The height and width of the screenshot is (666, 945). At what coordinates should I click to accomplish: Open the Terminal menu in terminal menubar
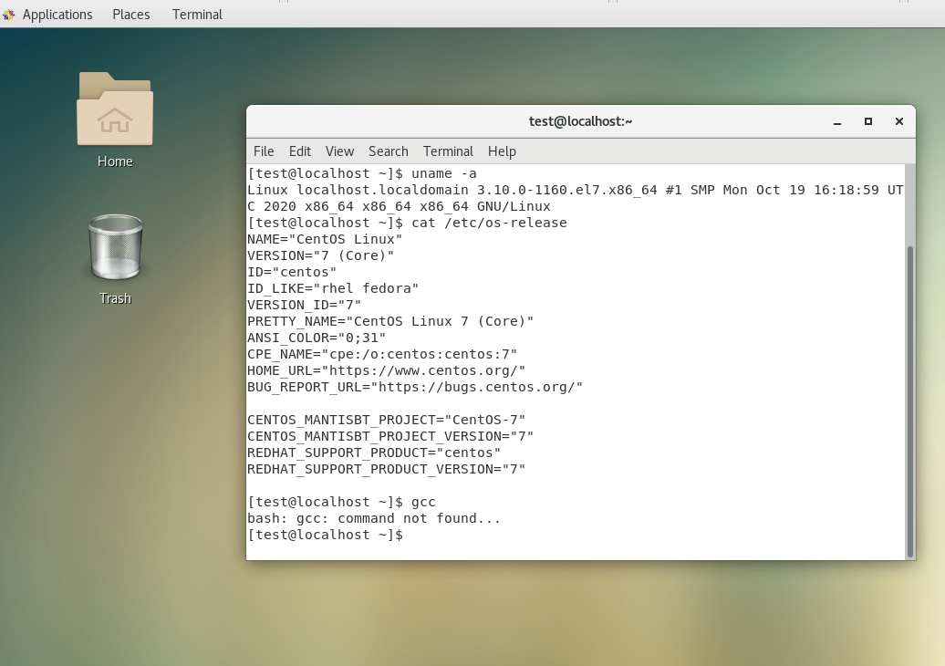pyautogui.click(x=448, y=151)
